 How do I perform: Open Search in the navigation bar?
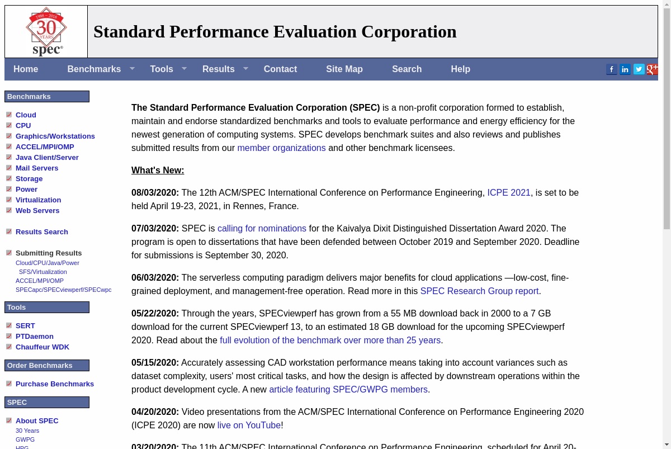point(407,69)
